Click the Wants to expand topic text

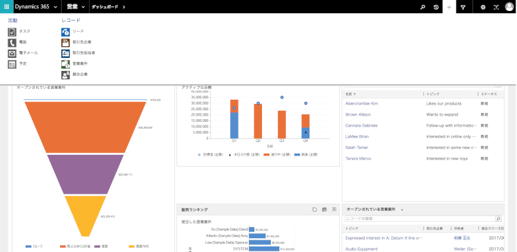[442, 114]
